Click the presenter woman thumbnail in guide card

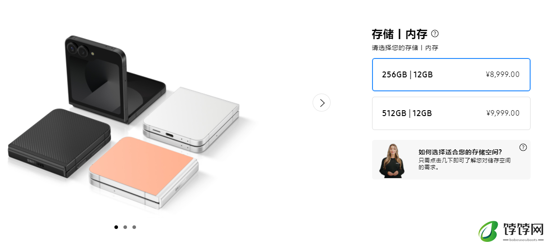point(391,161)
